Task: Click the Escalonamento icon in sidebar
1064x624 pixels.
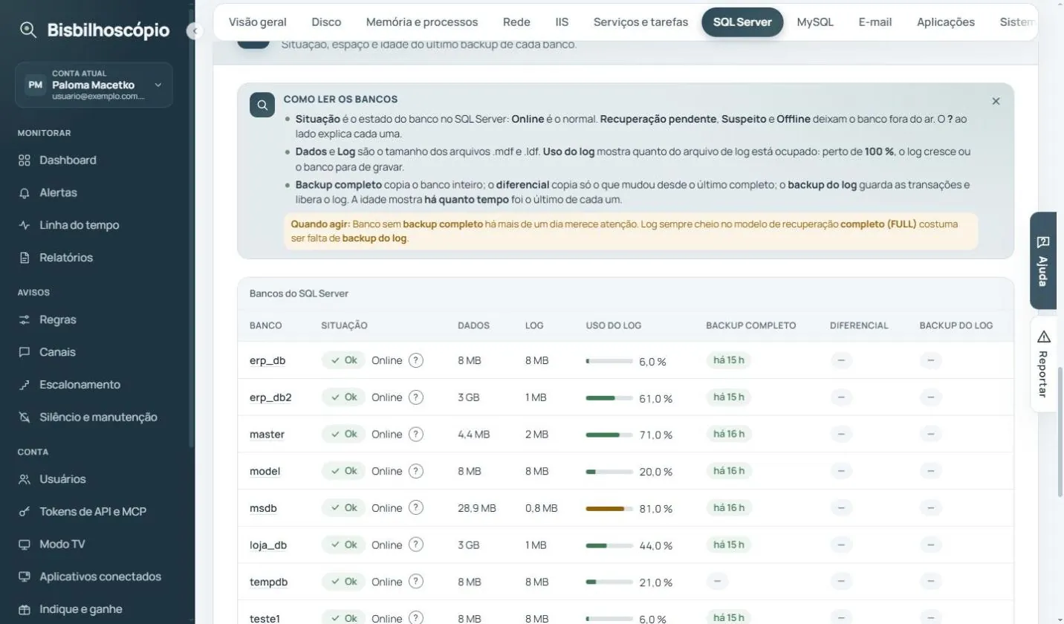Action: (25, 385)
